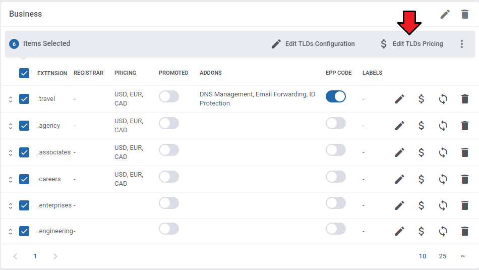The height and width of the screenshot is (270, 479).
Task: Sort by the EXTENSION column header
Action: pyautogui.click(x=52, y=73)
